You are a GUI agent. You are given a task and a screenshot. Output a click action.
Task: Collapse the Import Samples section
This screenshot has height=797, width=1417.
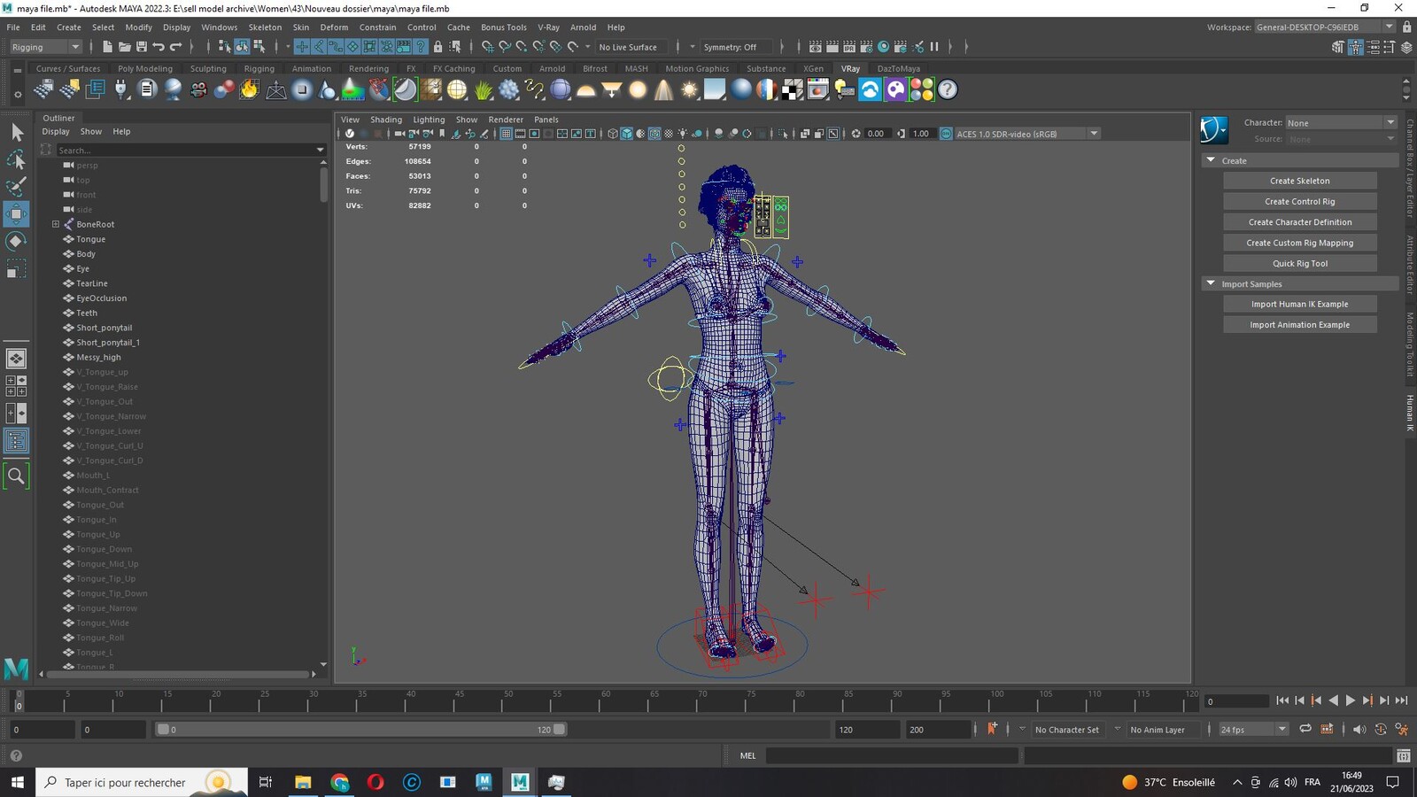[x=1211, y=283]
